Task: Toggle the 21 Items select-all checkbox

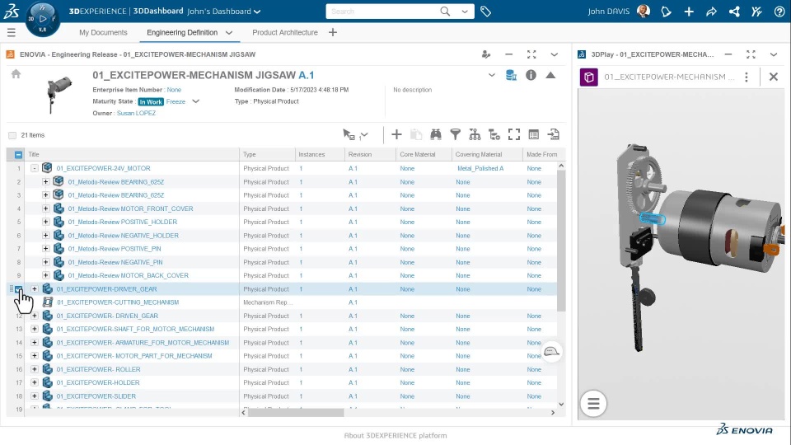Action: pyautogui.click(x=12, y=135)
